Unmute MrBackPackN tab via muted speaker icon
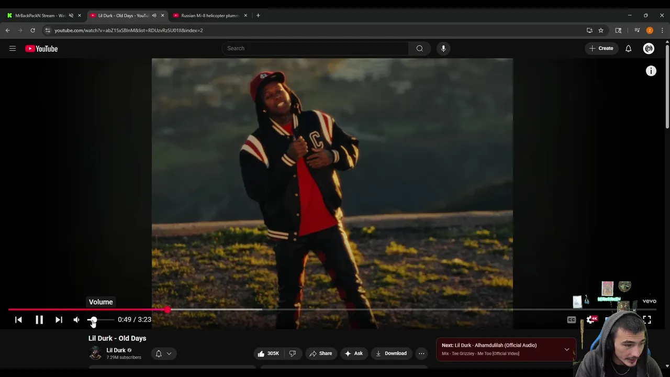 (71, 16)
